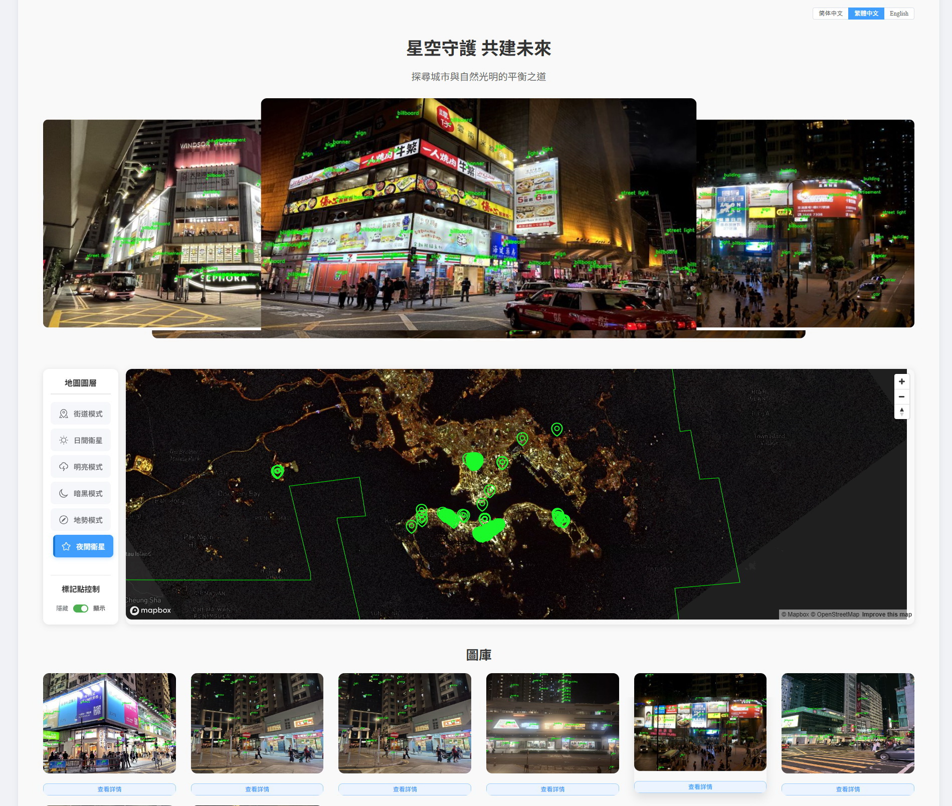Select 日間衛星 map layer
The image size is (952, 806).
click(81, 440)
